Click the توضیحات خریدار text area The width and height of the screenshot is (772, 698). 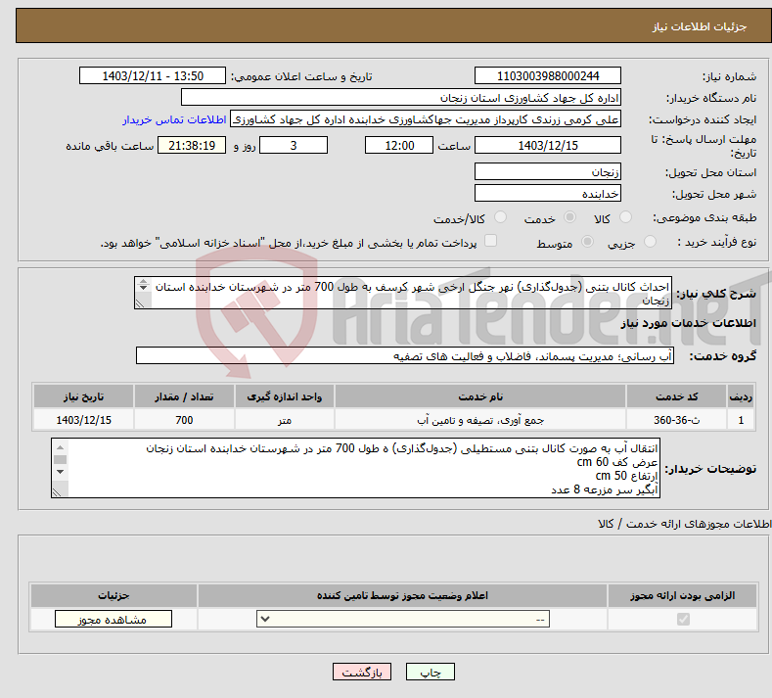pyautogui.click(x=355, y=468)
